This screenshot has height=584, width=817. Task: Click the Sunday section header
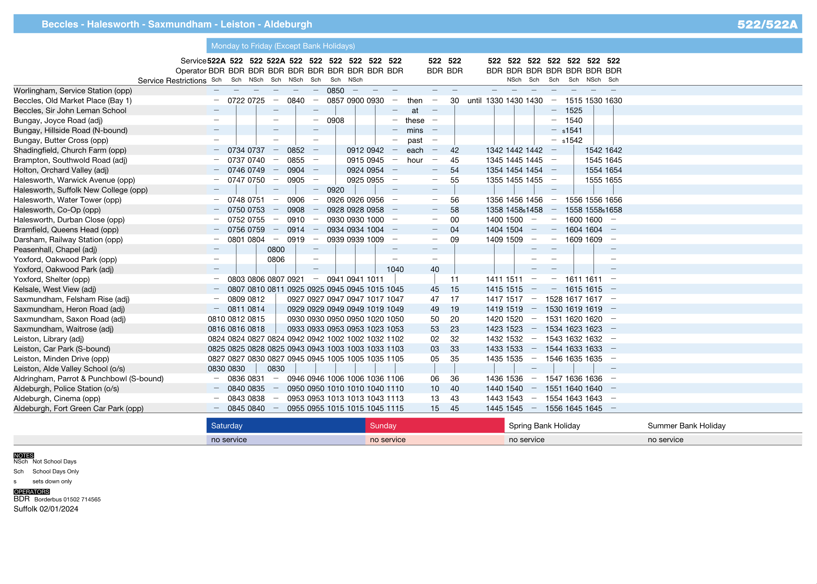[435, 425]
